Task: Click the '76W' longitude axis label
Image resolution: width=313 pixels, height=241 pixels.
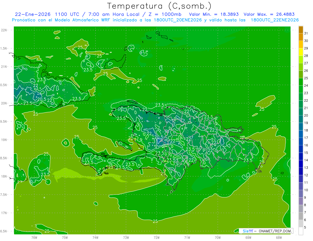Action: pos(34,237)
